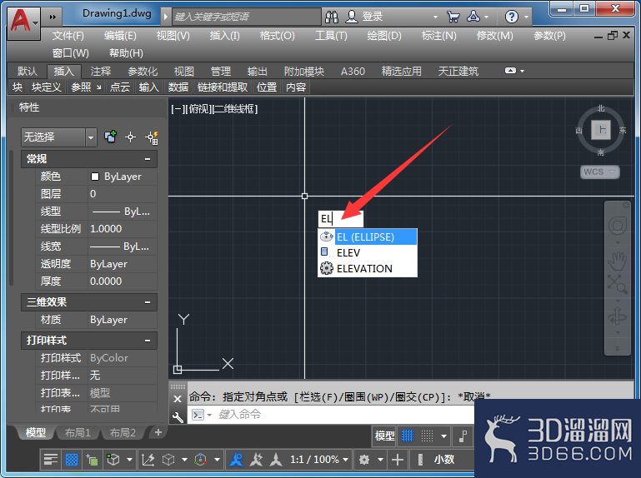Click the binoculars search icon
This screenshot has height=478, width=641.
click(x=332, y=17)
